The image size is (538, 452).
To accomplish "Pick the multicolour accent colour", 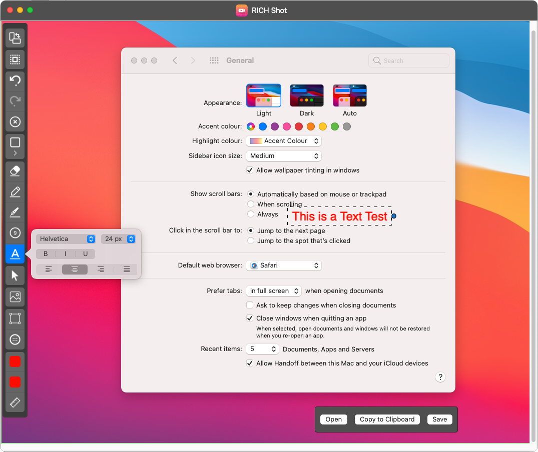I will coord(251,127).
